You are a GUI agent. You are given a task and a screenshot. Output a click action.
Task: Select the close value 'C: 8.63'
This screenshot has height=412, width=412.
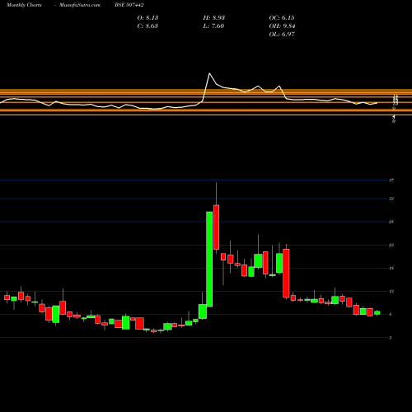pos(147,26)
